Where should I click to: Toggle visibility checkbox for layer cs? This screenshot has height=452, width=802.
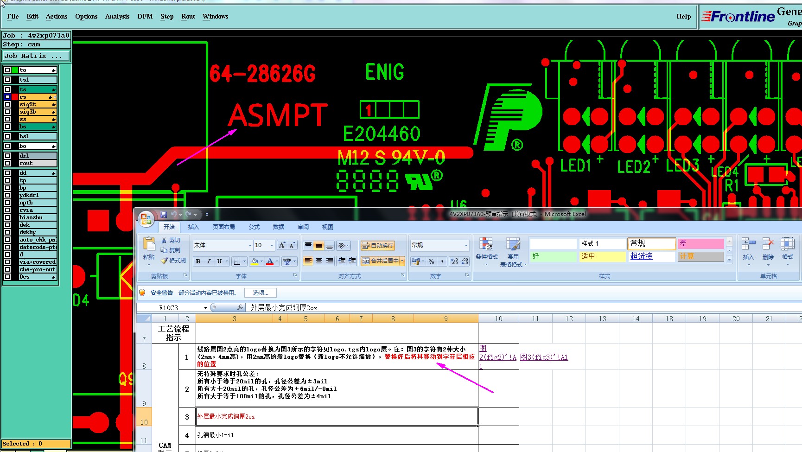pyautogui.click(x=7, y=97)
